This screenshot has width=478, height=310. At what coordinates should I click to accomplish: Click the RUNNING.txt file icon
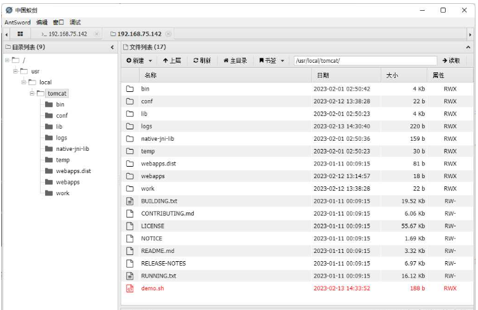click(130, 276)
